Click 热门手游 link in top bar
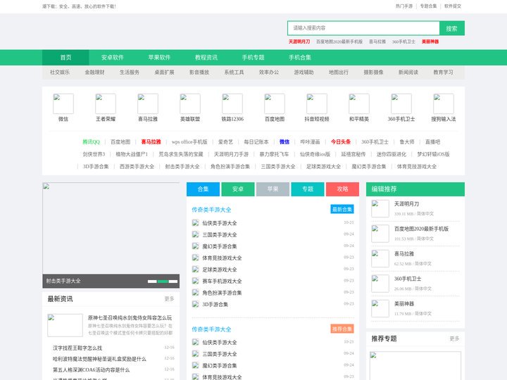 [x=404, y=6]
